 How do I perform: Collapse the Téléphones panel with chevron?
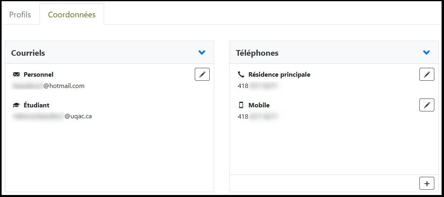pos(427,52)
